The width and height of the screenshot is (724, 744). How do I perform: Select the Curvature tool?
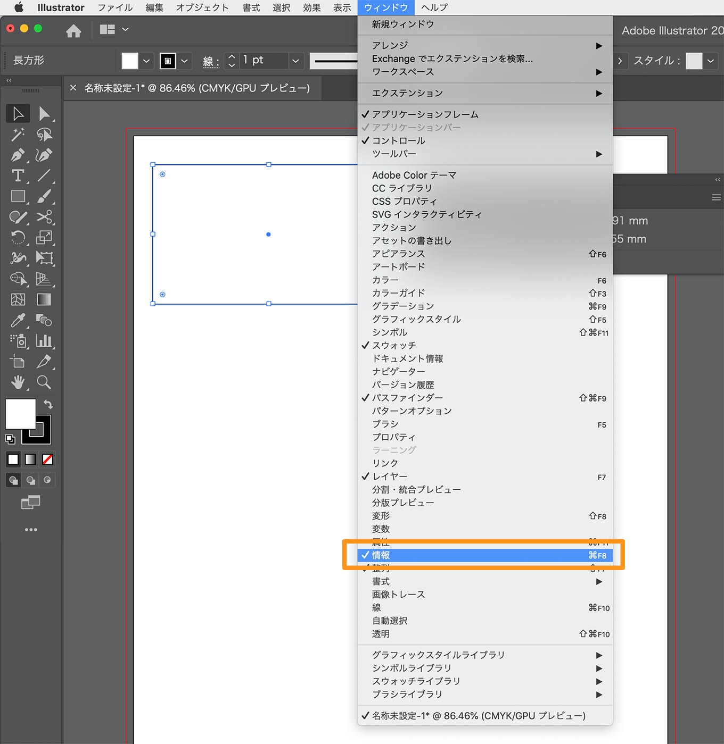(x=44, y=155)
